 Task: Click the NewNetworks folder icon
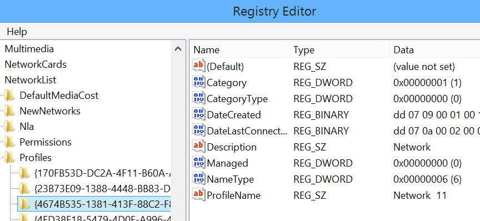coord(10,111)
